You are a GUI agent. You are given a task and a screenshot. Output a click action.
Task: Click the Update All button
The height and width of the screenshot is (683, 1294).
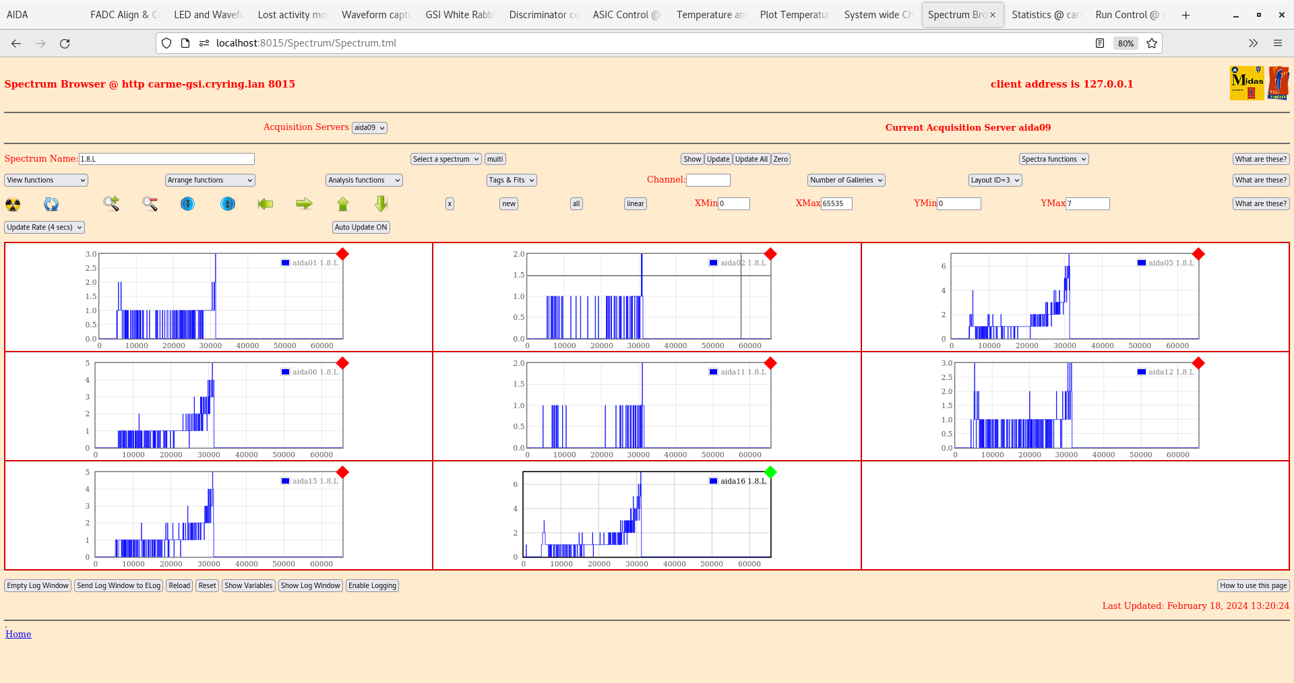coord(751,160)
